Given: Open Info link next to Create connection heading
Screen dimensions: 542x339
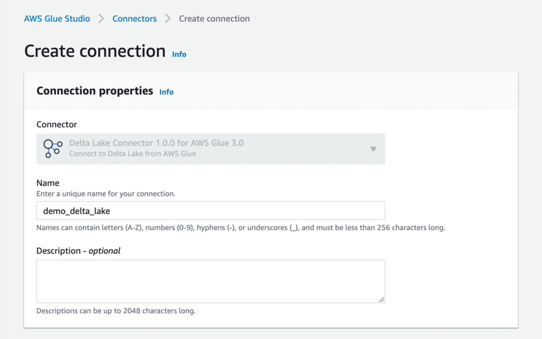Looking at the screenshot, I should coord(179,54).
